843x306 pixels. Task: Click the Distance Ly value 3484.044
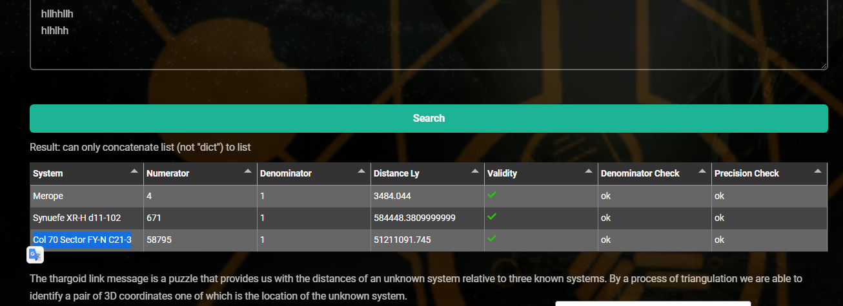point(392,196)
